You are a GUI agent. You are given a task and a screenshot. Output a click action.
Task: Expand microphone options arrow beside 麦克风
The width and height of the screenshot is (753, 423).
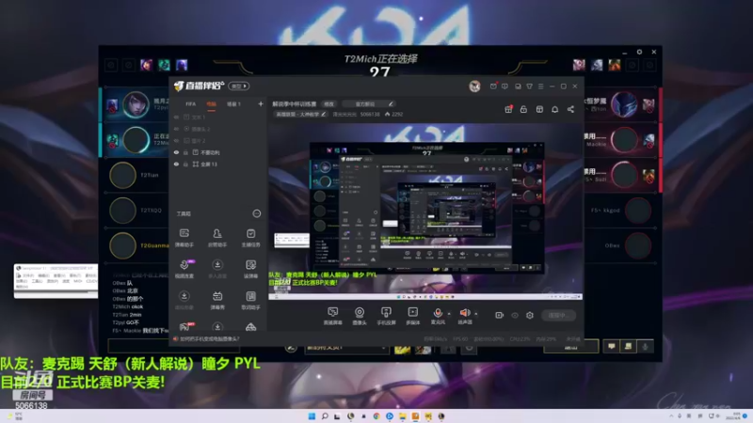click(449, 314)
